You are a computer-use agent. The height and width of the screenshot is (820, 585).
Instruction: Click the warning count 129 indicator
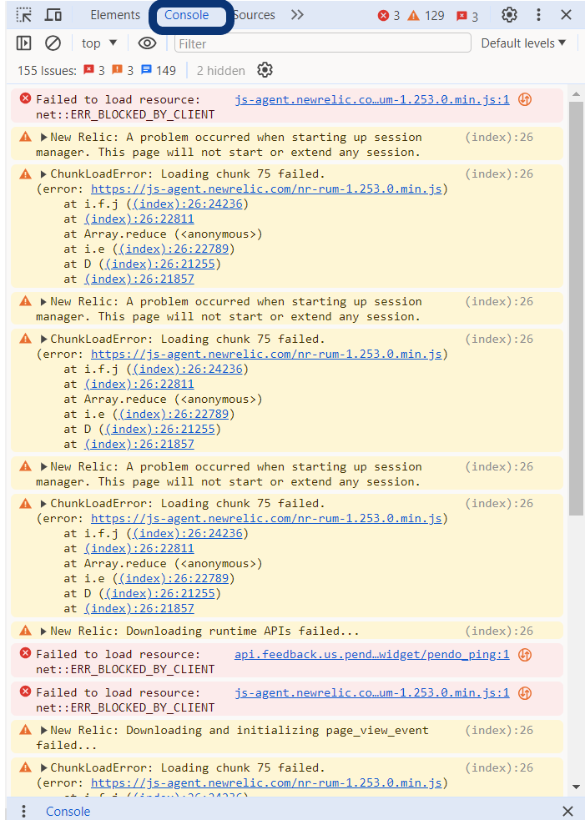click(x=426, y=16)
